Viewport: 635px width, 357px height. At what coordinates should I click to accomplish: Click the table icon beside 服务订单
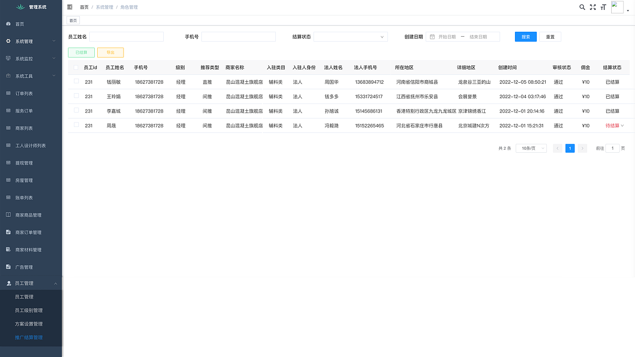pyautogui.click(x=8, y=111)
